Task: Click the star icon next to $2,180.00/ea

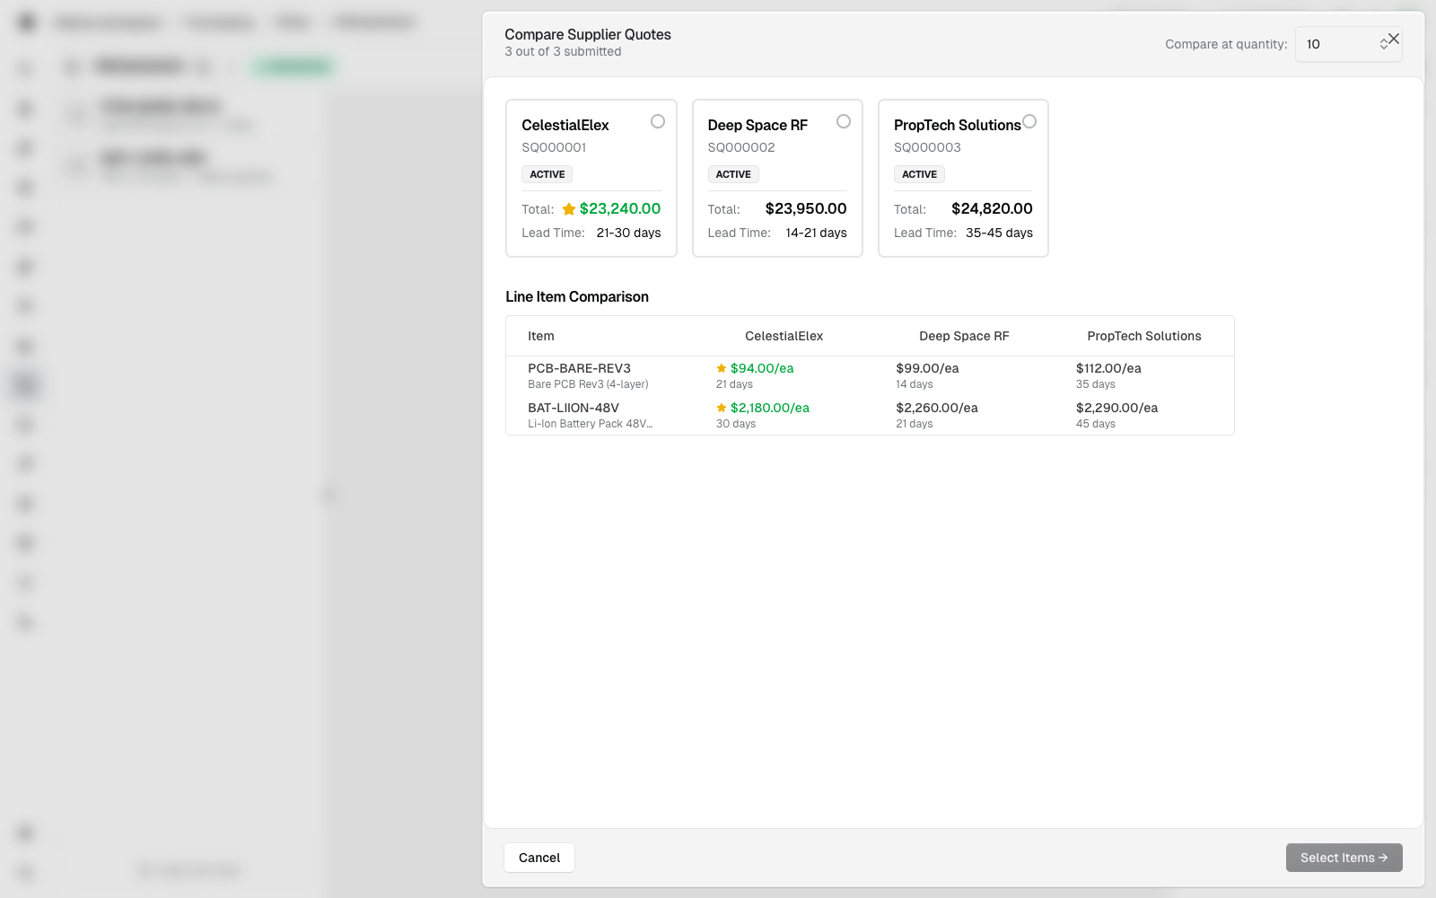Action: (x=722, y=408)
